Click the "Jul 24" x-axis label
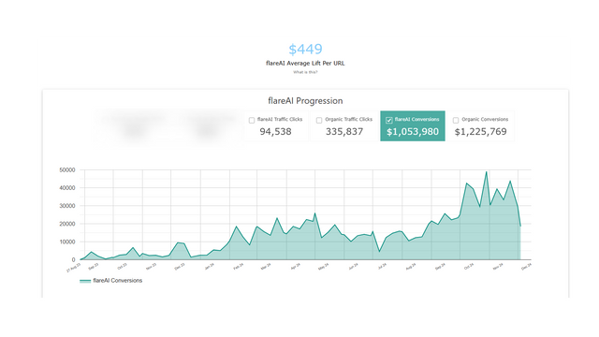 pyautogui.click(x=383, y=267)
